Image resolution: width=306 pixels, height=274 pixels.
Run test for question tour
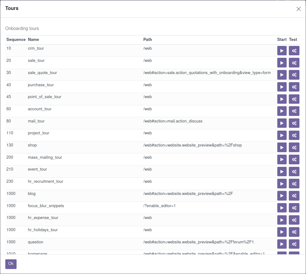tap(294, 244)
